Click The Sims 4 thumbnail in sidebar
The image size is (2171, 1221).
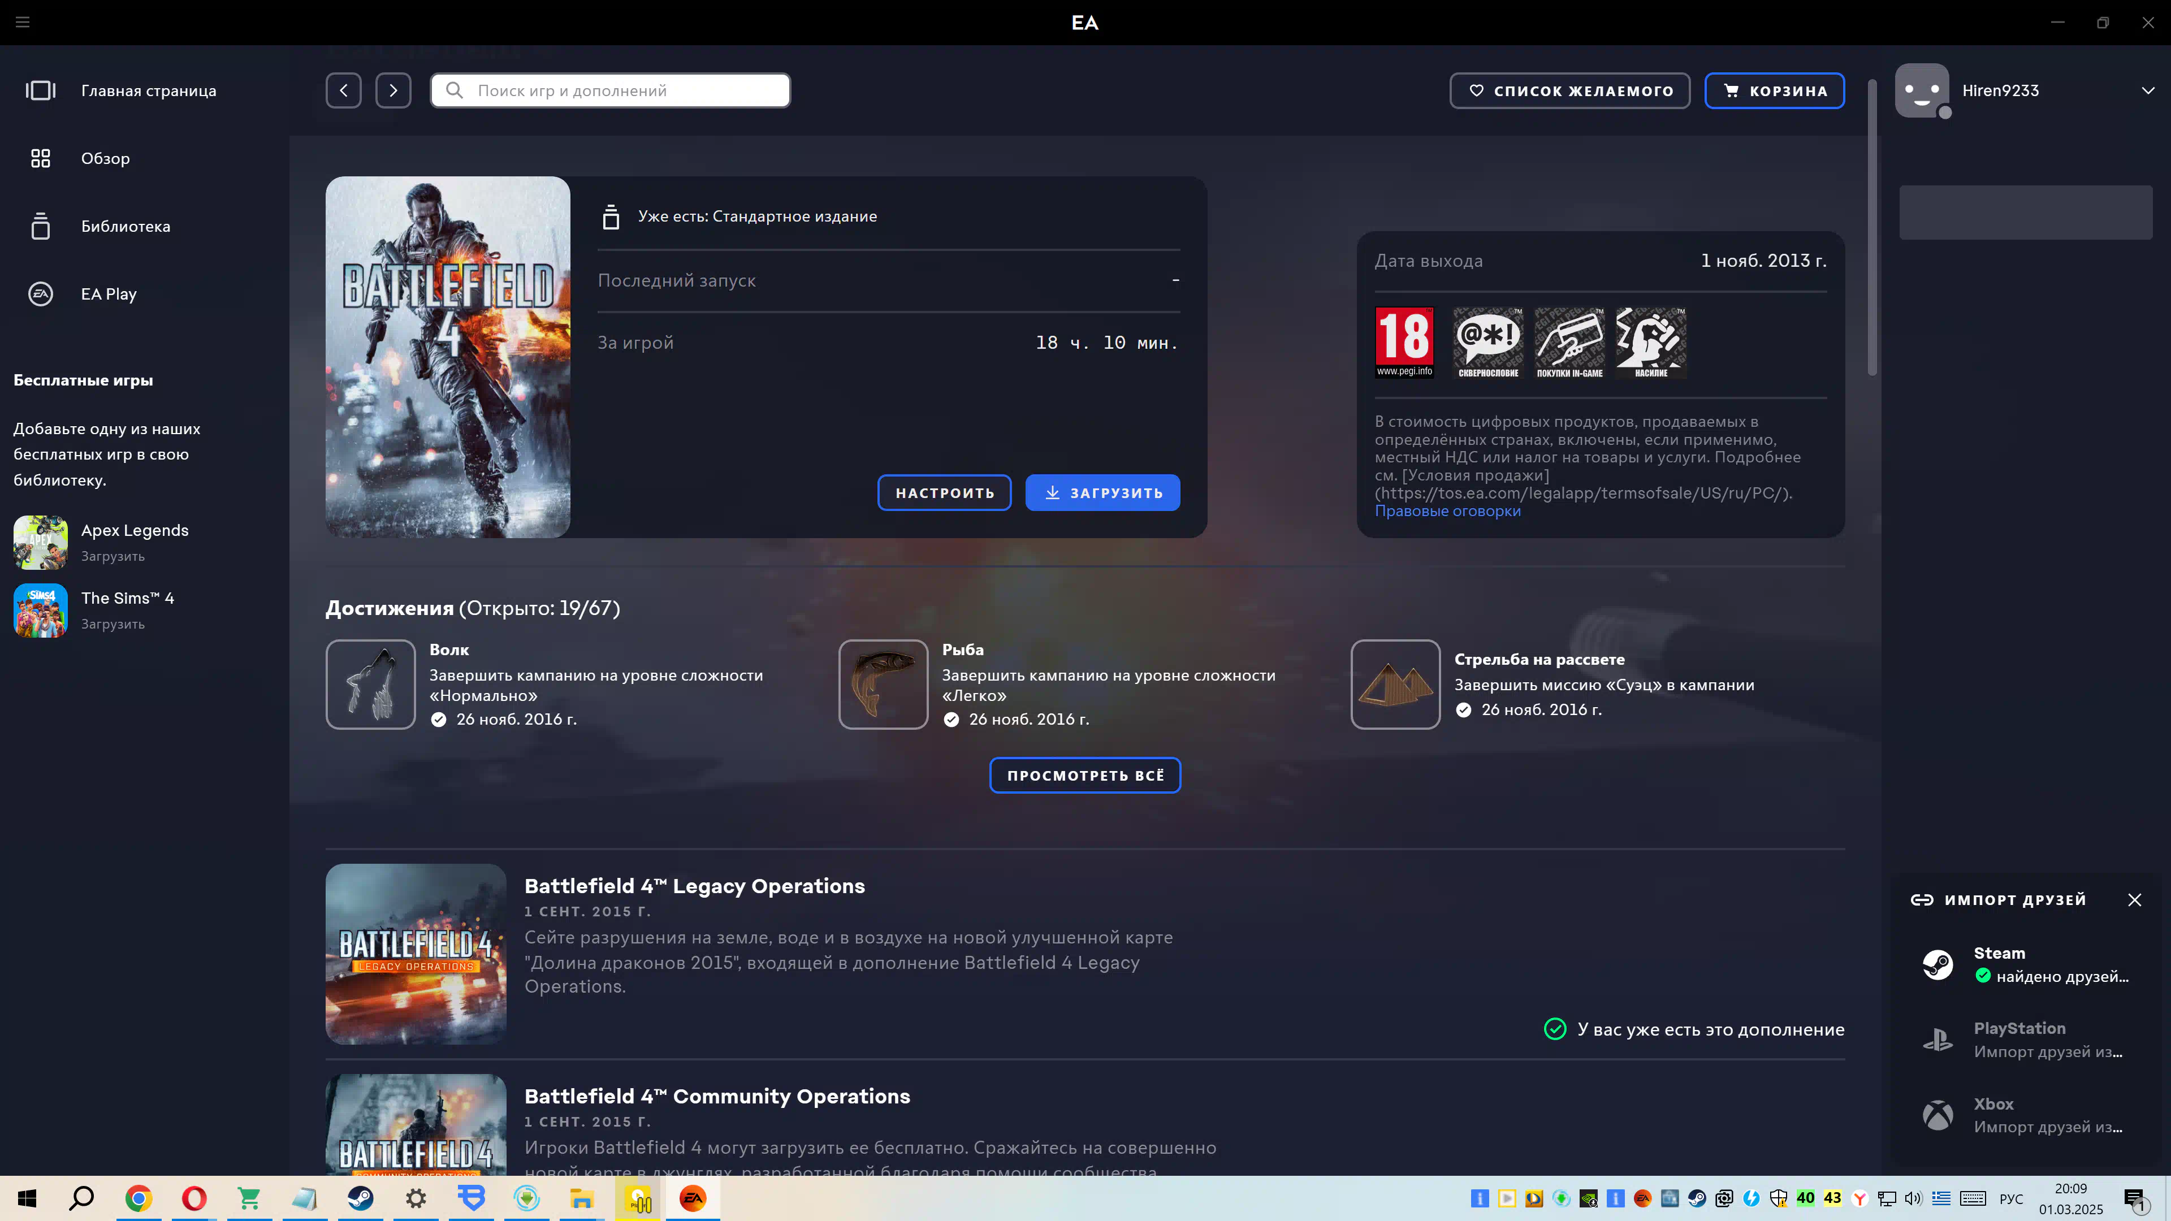[x=41, y=610]
